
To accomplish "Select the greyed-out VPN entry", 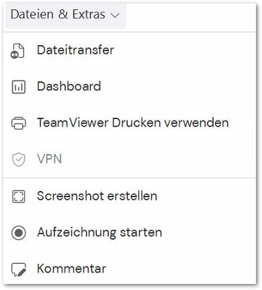I will 130,159.
